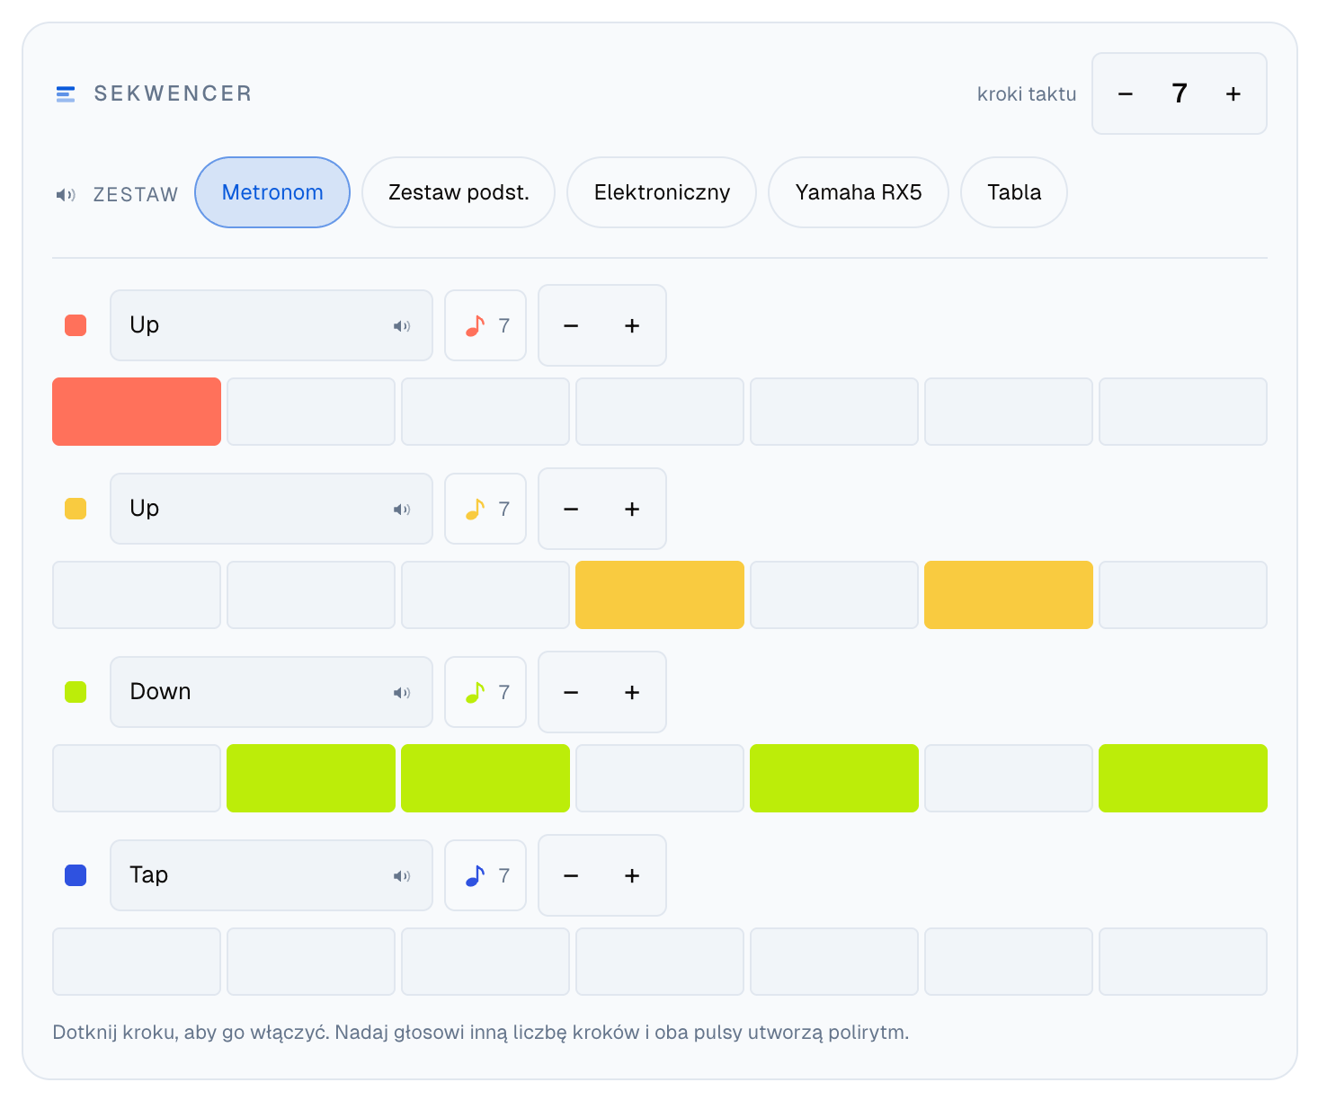Screen dimensions: 1318x1100
Task: Click the yellow color swatch of second voice
Action: [76, 509]
